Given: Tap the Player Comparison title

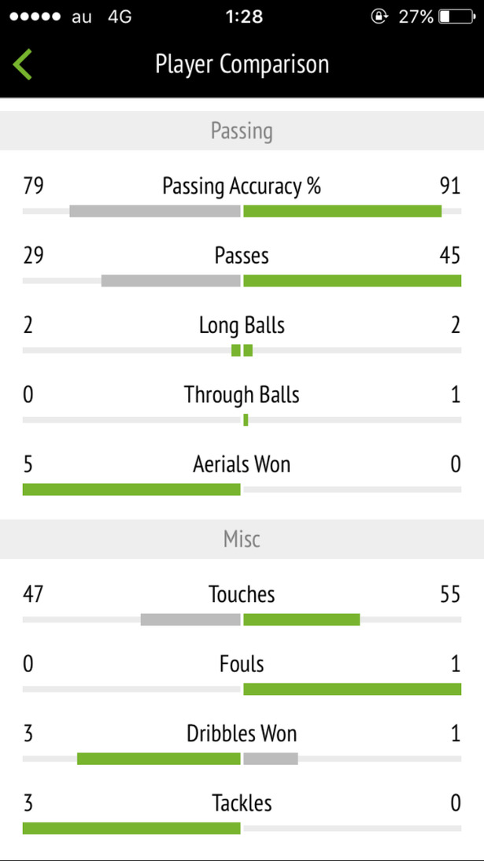Looking at the screenshot, I should [242, 65].
